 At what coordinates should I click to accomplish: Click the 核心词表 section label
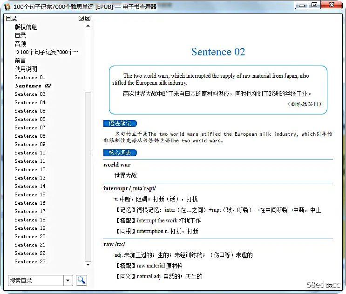120,153
